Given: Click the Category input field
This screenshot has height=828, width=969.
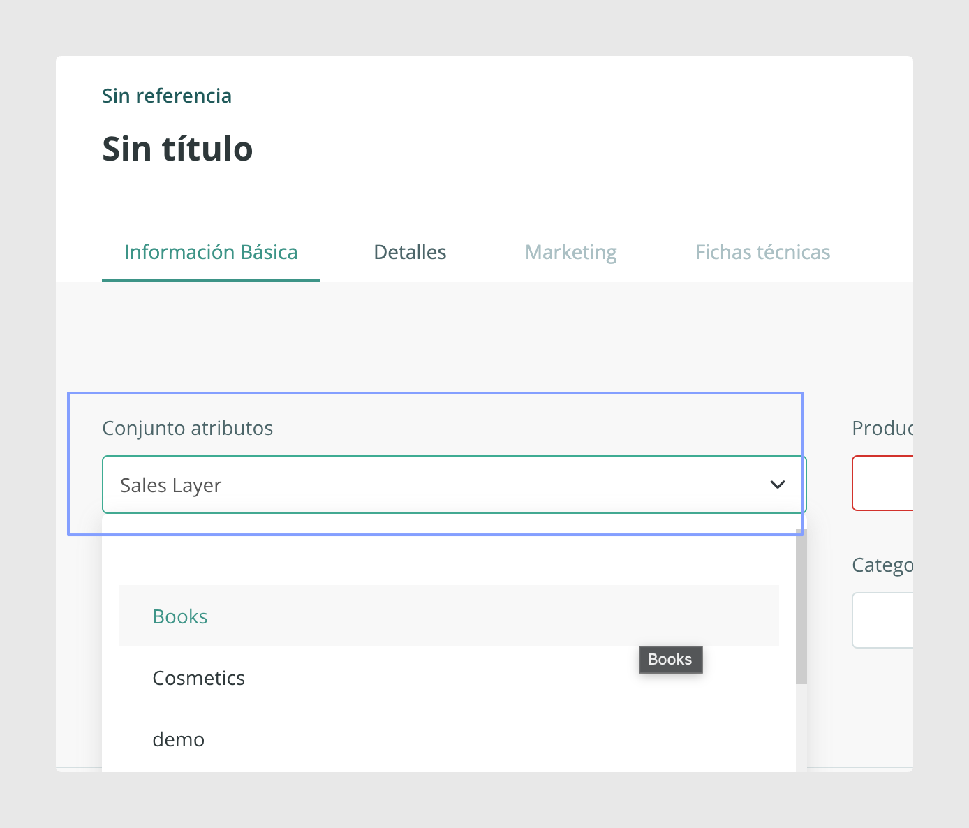Looking at the screenshot, I should 882,620.
